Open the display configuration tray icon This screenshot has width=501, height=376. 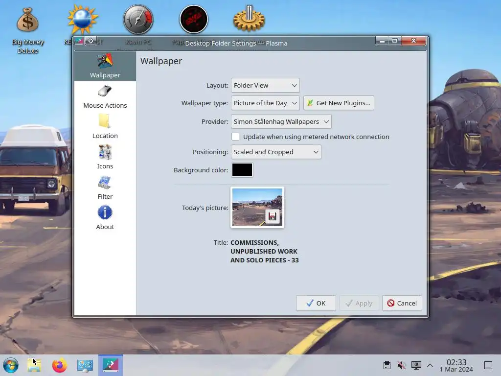click(x=416, y=365)
